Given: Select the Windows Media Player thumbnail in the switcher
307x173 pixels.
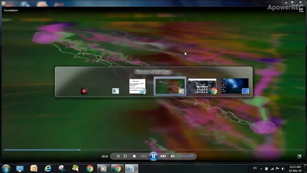Looking at the screenshot, I should click(x=170, y=86).
